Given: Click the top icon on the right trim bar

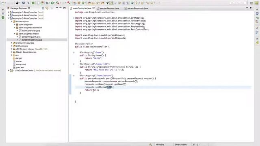Looking at the screenshot, I should pyautogui.click(x=257, y=10).
